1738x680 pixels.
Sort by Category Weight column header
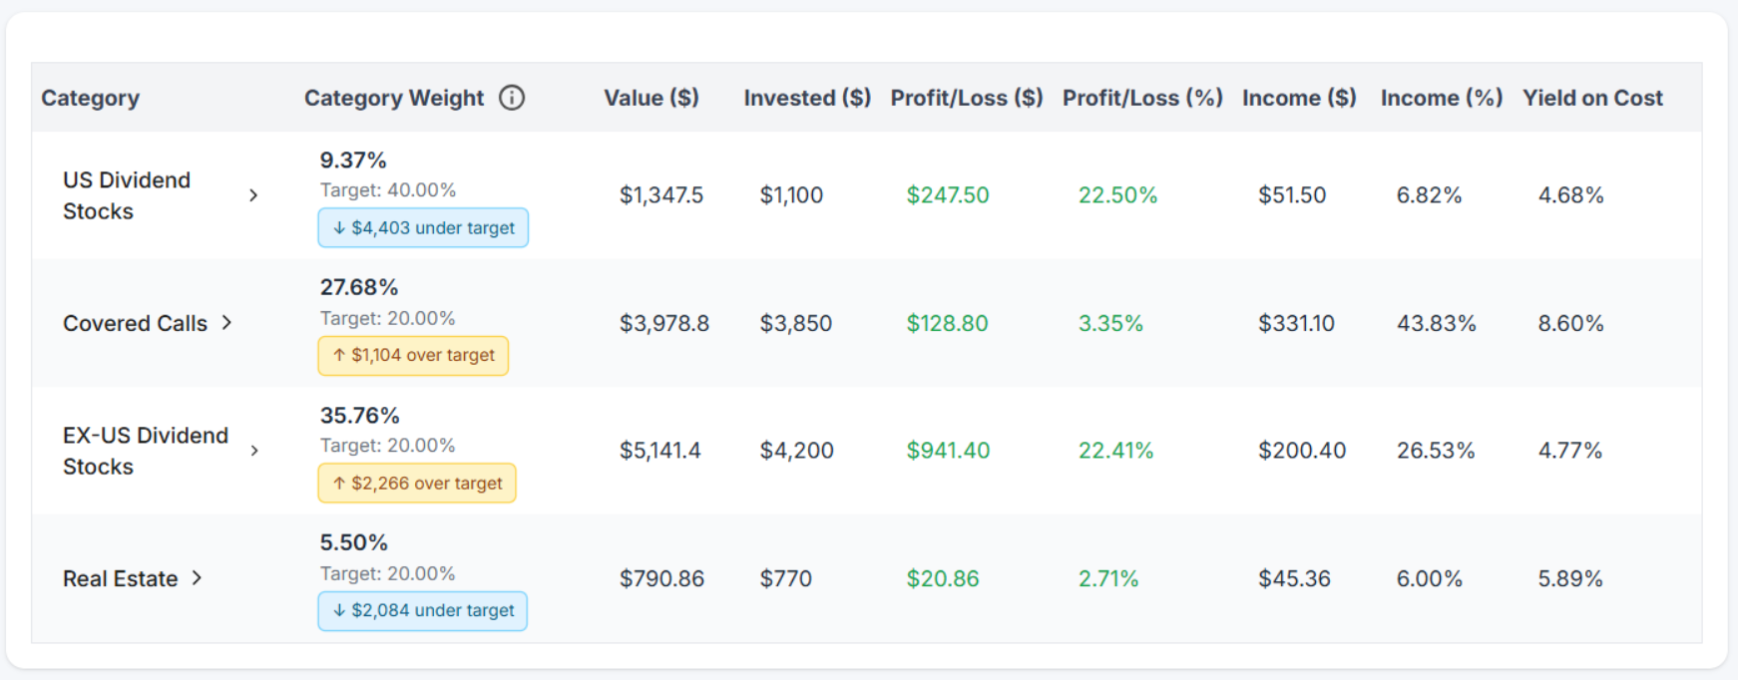click(394, 98)
